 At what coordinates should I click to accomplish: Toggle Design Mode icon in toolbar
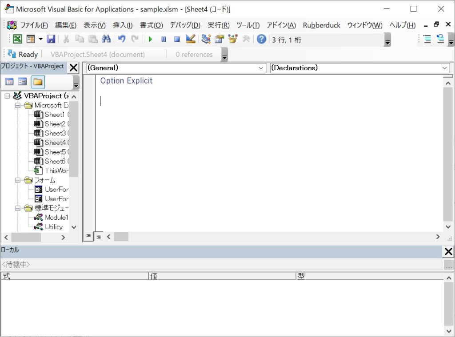coord(191,39)
